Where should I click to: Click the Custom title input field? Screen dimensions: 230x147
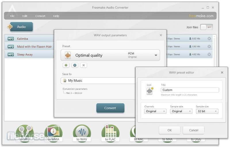point(190,90)
